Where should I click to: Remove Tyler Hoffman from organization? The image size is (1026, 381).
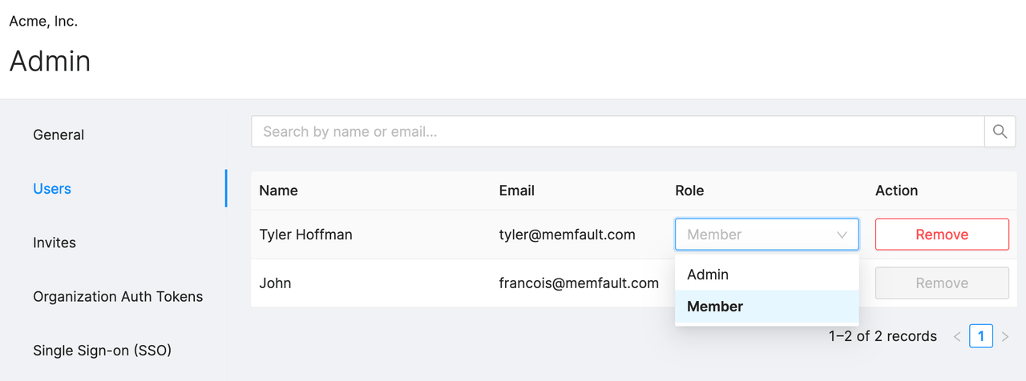point(942,235)
